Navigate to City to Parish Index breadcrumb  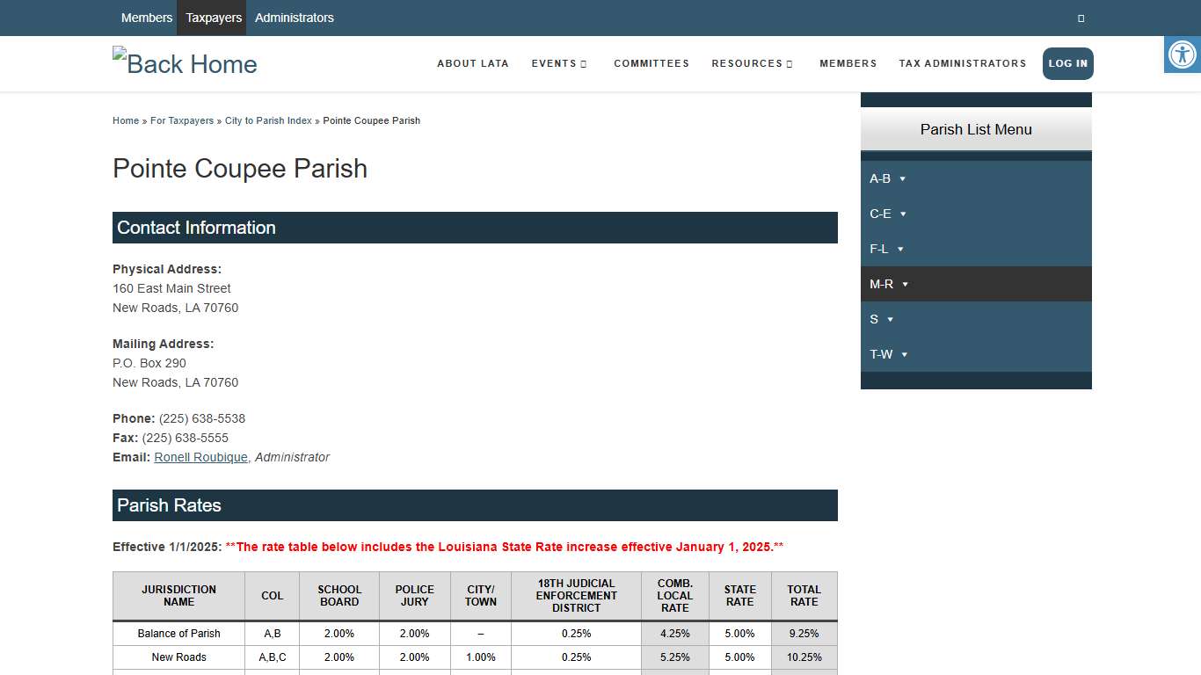(268, 120)
